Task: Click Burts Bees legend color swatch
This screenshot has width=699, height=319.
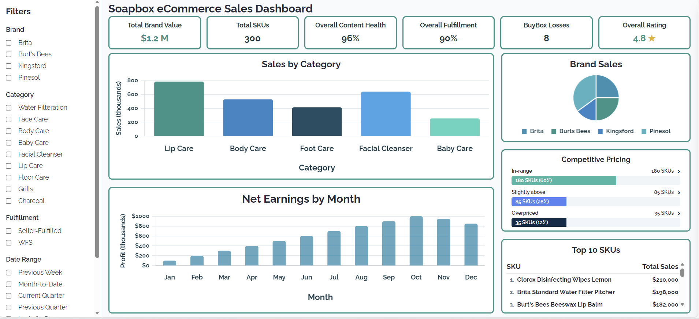Action: [554, 131]
